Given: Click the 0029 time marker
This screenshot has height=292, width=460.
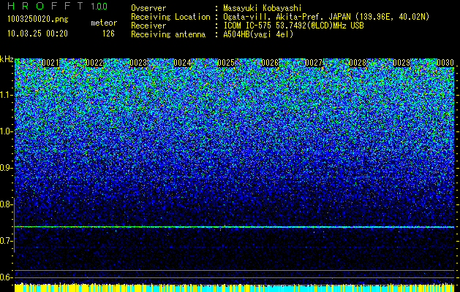Looking at the screenshot, I should [401, 63].
